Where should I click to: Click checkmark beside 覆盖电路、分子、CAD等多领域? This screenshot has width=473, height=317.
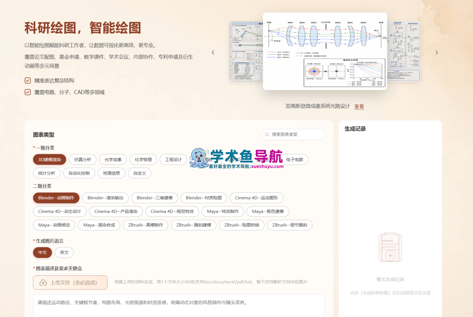tap(28, 92)
